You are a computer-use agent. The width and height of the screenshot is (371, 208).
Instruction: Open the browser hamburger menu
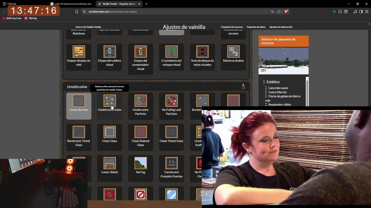pyautogui.click(x=367, y=12)
